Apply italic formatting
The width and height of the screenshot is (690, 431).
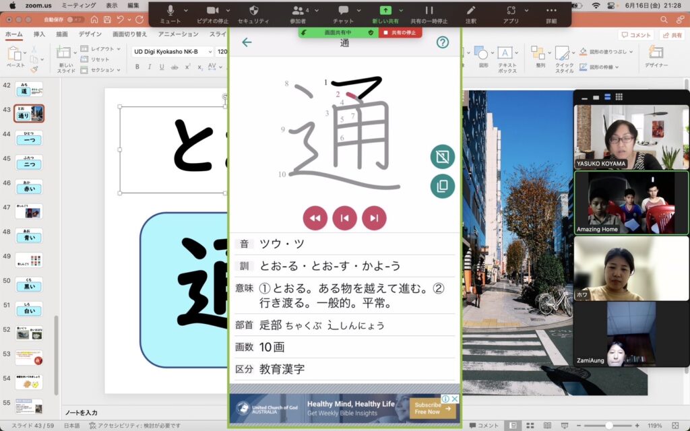click(150, 67)
